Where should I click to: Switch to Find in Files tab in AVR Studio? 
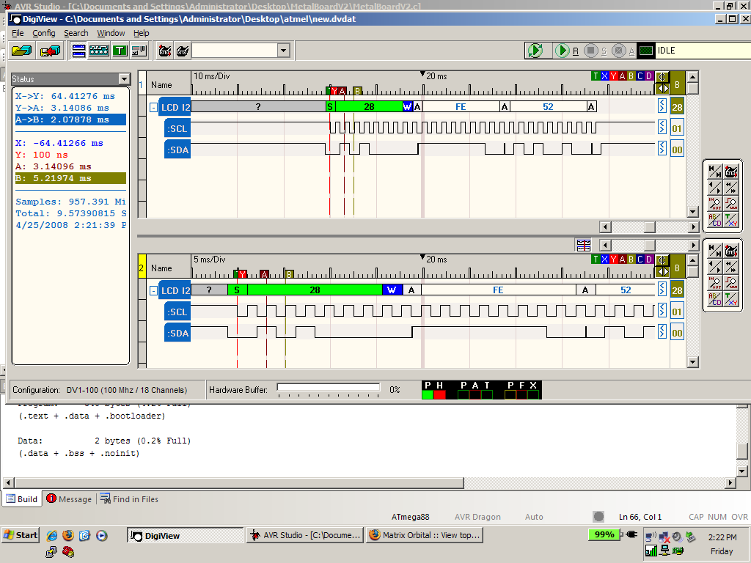coord(129,498)
